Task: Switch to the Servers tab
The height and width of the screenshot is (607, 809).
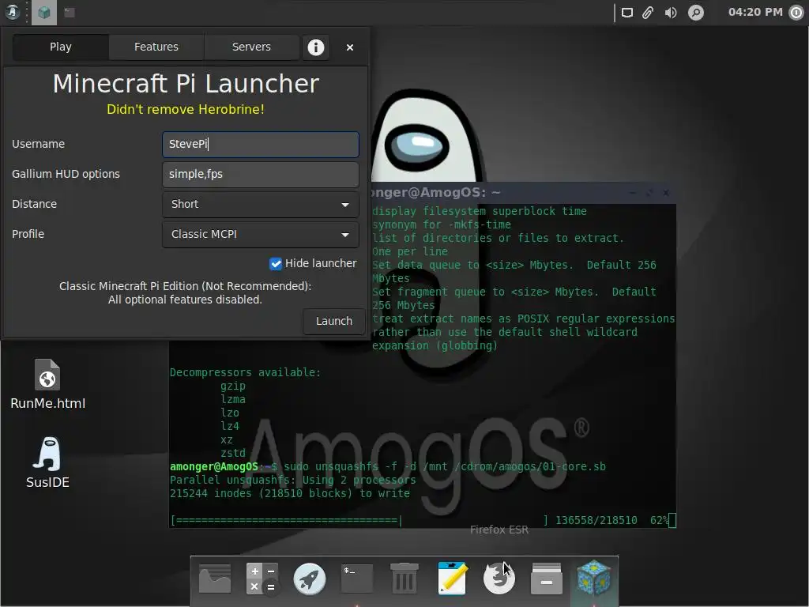Action: 251,47
